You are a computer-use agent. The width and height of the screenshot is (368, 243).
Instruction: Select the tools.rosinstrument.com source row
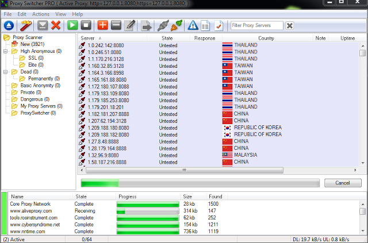pos(184,218)
